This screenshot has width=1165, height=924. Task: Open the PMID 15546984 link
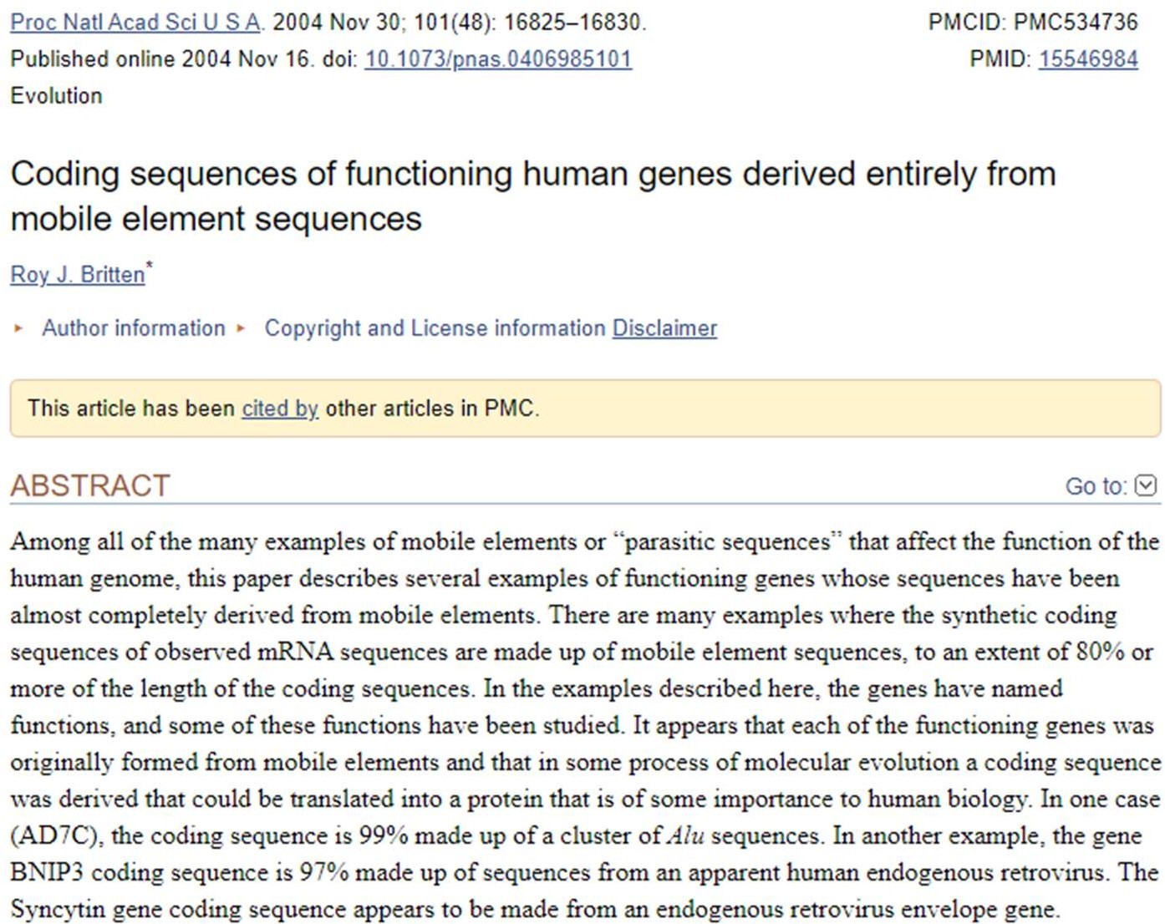(x=1087, y=59)
